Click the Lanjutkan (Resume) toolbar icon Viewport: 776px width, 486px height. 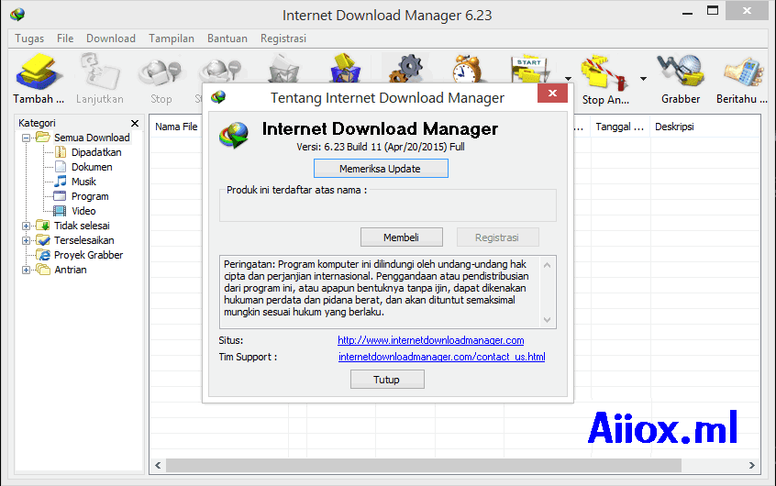click(99, 72)
